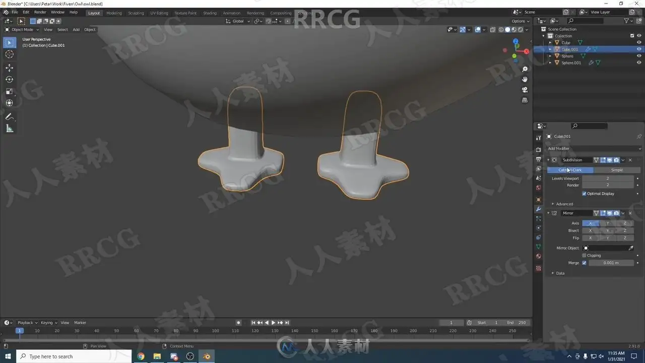Open the Object Data properties tab
The height and width of the screenshot is (363, 645).
[538, 247]
